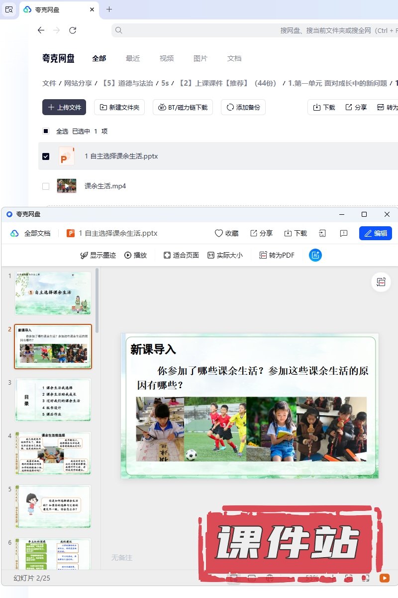Click the 播放 play control

tap(135, 255)
